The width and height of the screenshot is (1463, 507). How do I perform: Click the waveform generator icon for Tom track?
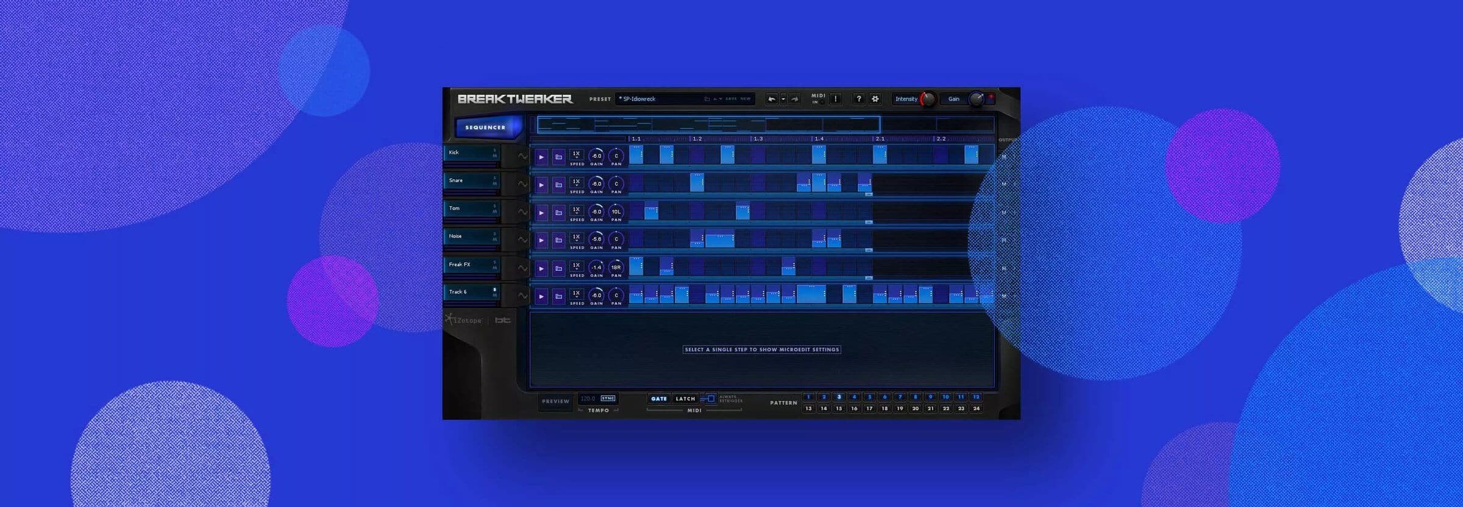pos(522,212)
